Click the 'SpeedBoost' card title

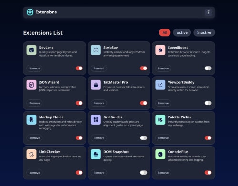178,48
